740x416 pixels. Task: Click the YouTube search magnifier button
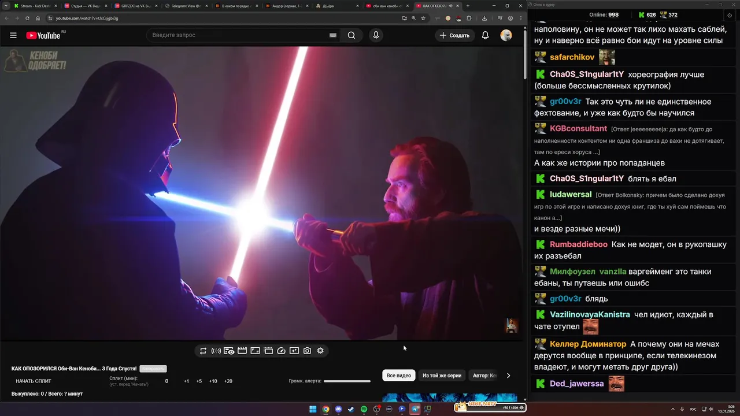[x=351, y=35]
